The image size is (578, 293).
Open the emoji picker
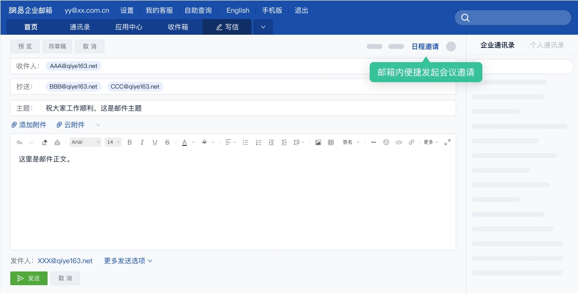tap(386, 142)
